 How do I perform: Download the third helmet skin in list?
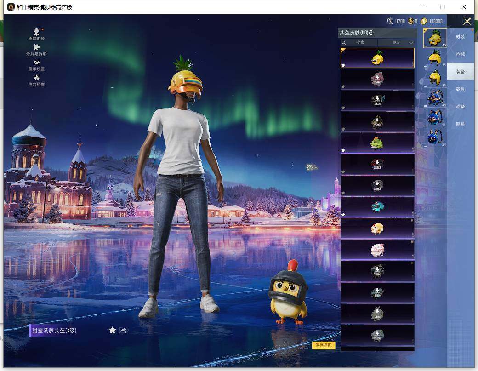point(377,100)
